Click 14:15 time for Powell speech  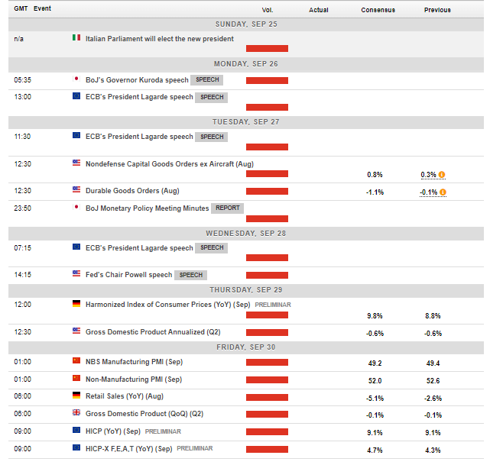coord(22,275)
